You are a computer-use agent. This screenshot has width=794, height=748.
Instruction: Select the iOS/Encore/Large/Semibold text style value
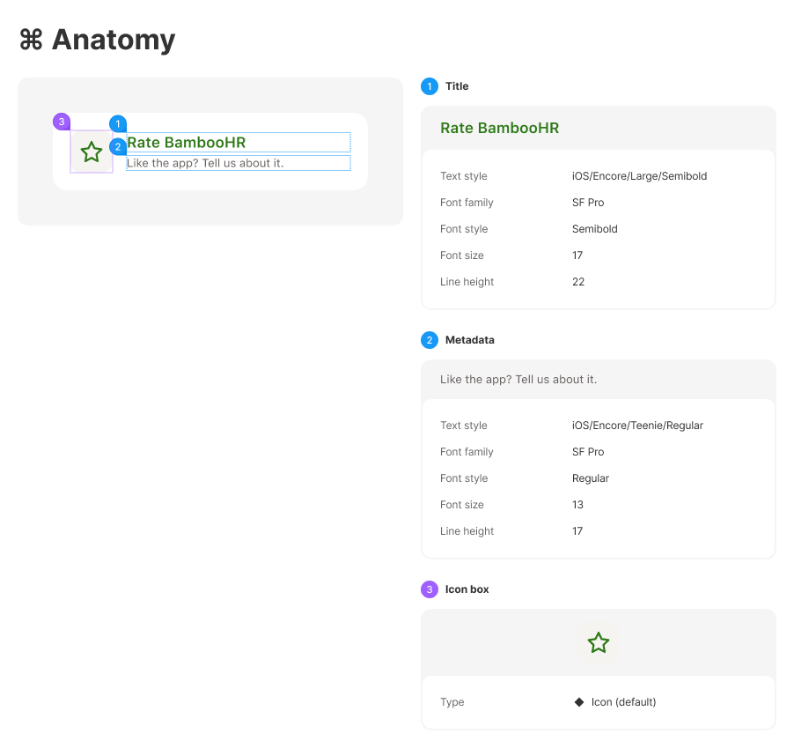pos(640,176)
